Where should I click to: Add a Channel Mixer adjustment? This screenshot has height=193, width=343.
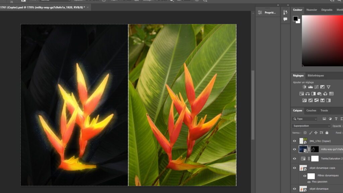pyautogui.click(x=325, y=94)
